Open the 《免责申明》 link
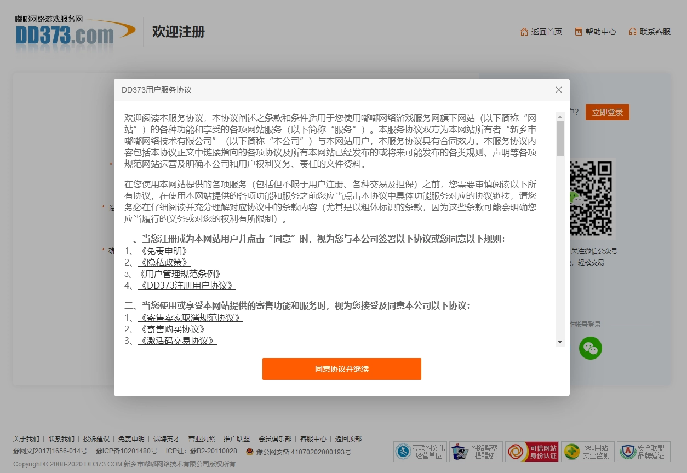687x473 pixels. [164, 251]
